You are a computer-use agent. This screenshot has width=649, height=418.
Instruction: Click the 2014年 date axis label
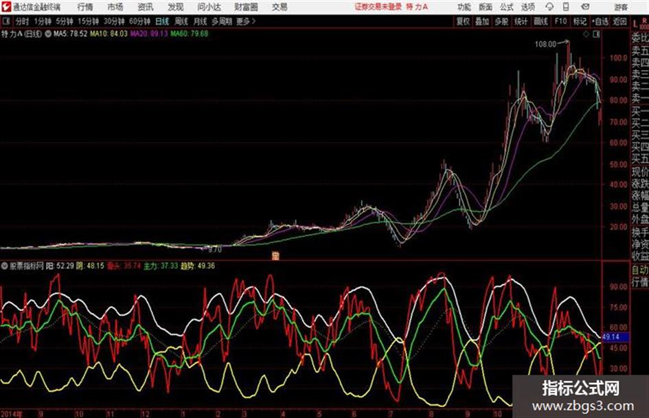pyautogui.click(x=12, y=414)
